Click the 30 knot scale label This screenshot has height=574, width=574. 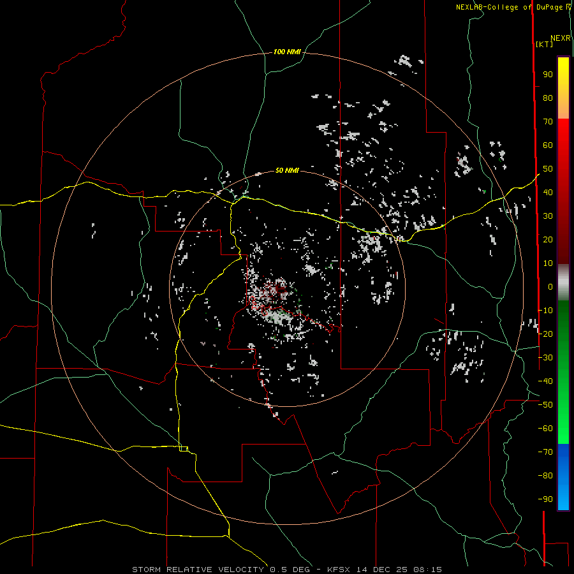tap(548, 216)
